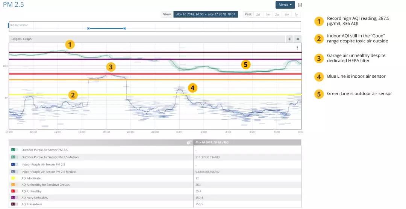Select the AQI Hazardous row label
This screenshot has width=406, height=209.
[32, 204]
